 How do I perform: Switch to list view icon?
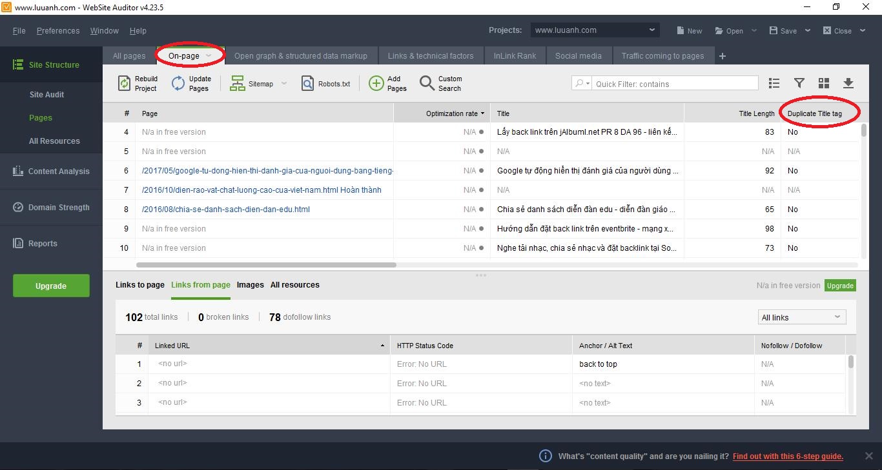click(x=774, y=83)
